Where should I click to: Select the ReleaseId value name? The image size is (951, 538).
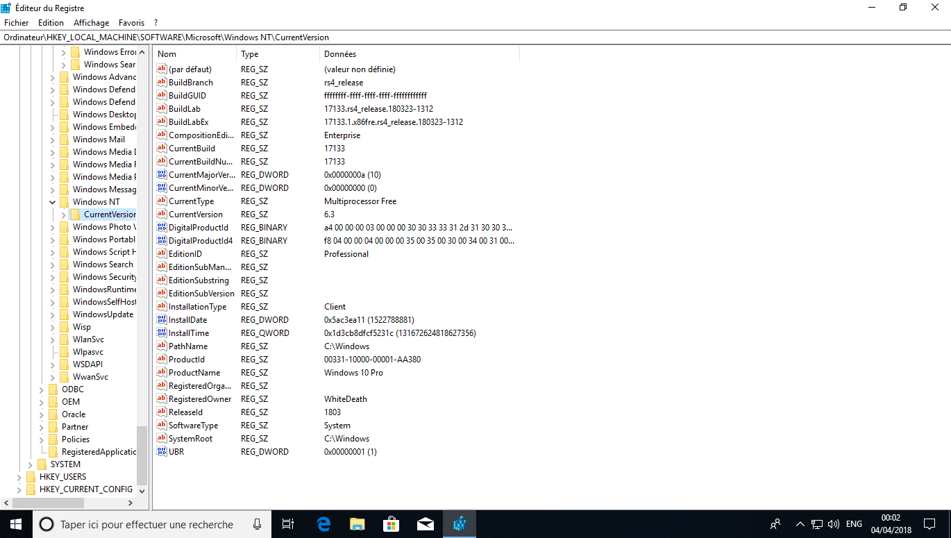point(186,412)
